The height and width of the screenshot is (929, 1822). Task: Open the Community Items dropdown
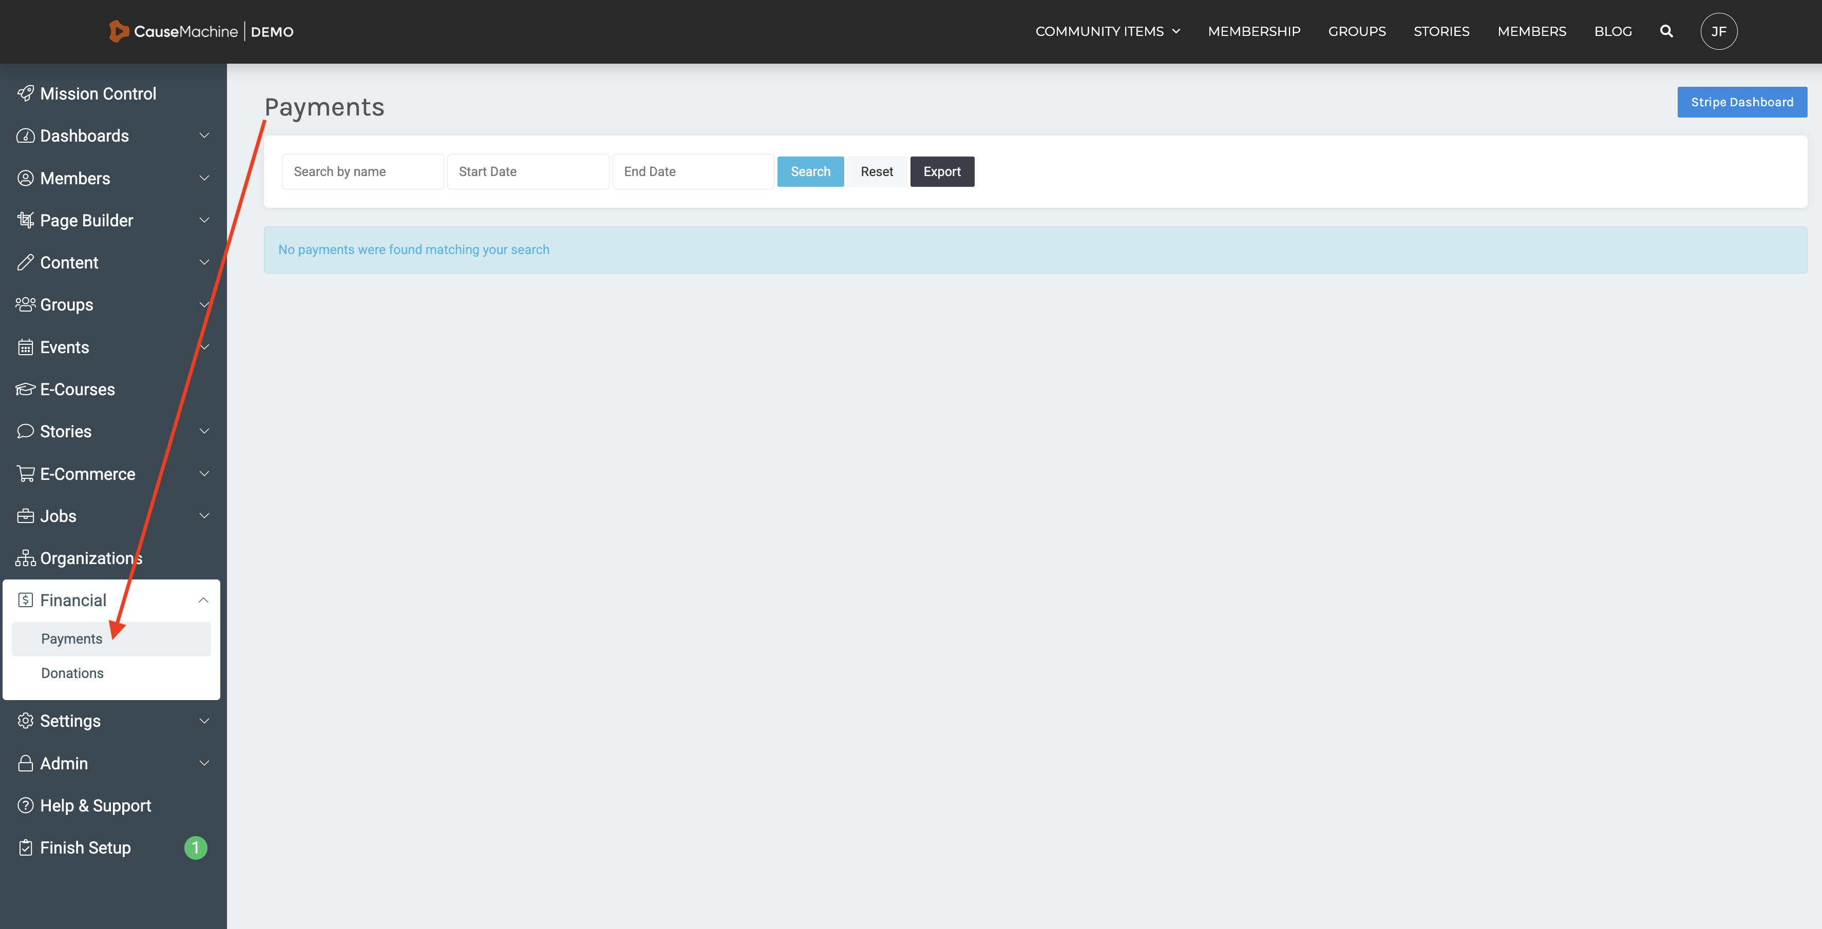coord(1107,31)
